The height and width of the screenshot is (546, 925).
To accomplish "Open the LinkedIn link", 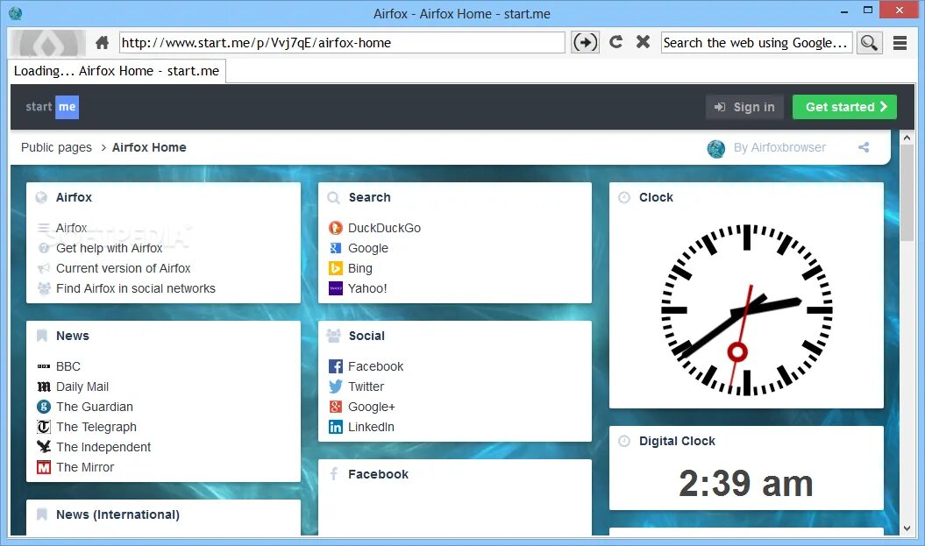I will coord(371,427).
